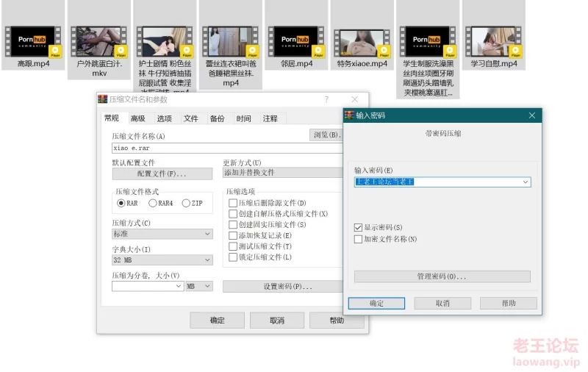Image resolution: width=588 pixels, height=372 pixels.
Task: Select the RAR4 archive format radio button
Action: [153, 203]
